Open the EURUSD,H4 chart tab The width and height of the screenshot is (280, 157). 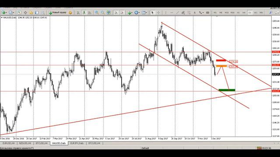[9, 143]
